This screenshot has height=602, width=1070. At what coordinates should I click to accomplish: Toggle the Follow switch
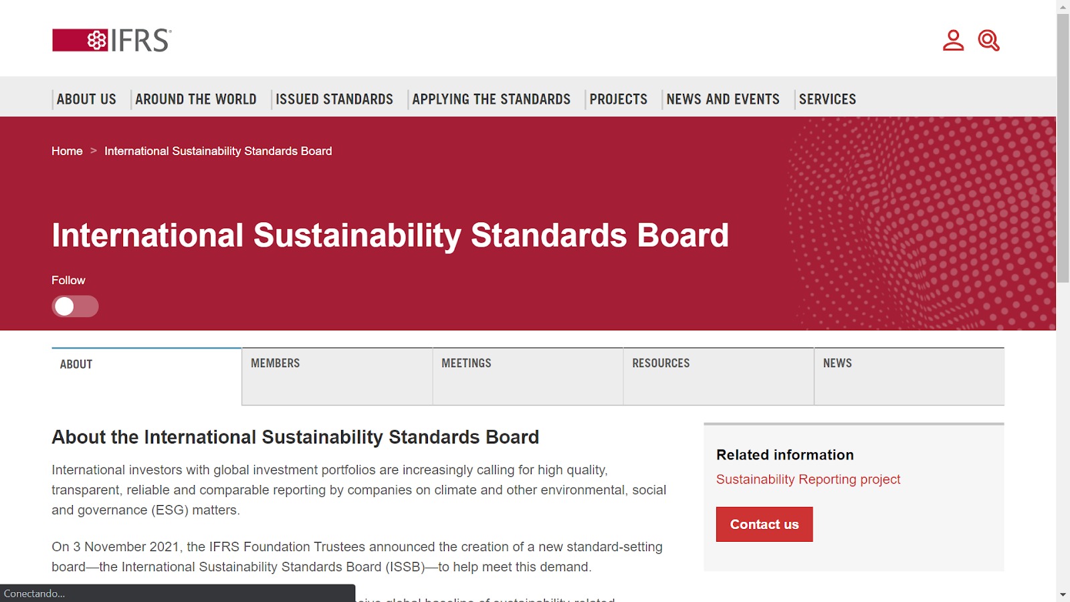(x=75, y=306)
